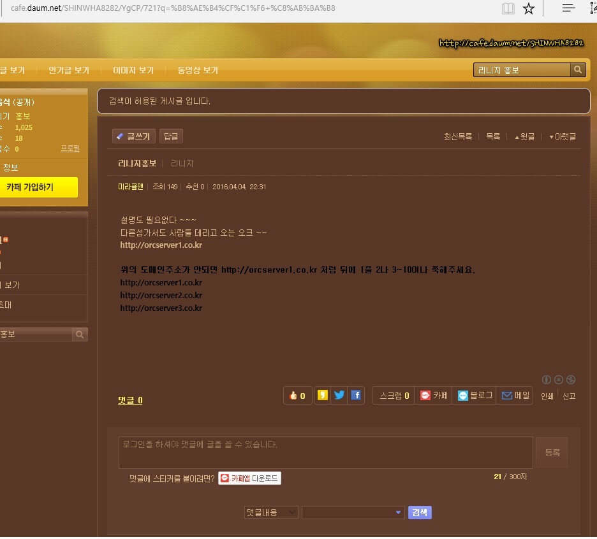Go to next post with 아랫글
The width and height of the screenshot is (597, 539).
pyautogui.click(x=562, y=136)
